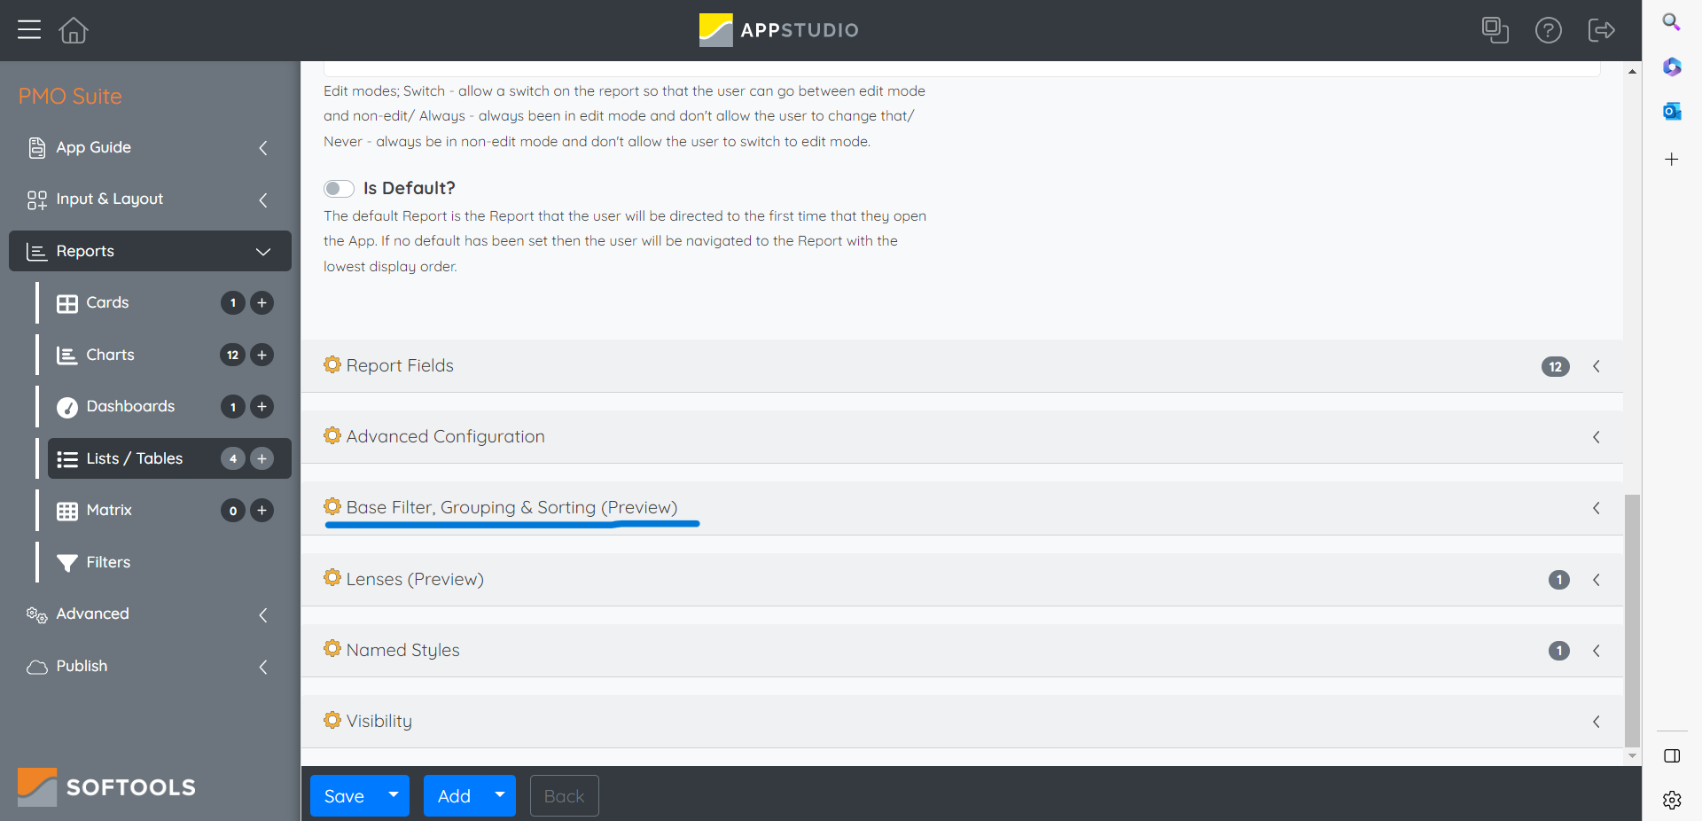Click the logout icon in header

pos(1601,30)
